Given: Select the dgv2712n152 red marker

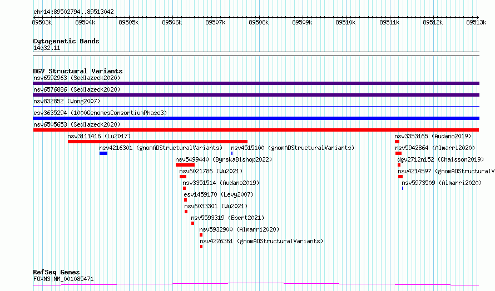Looking at the screenshot, I should click(399, 165).
